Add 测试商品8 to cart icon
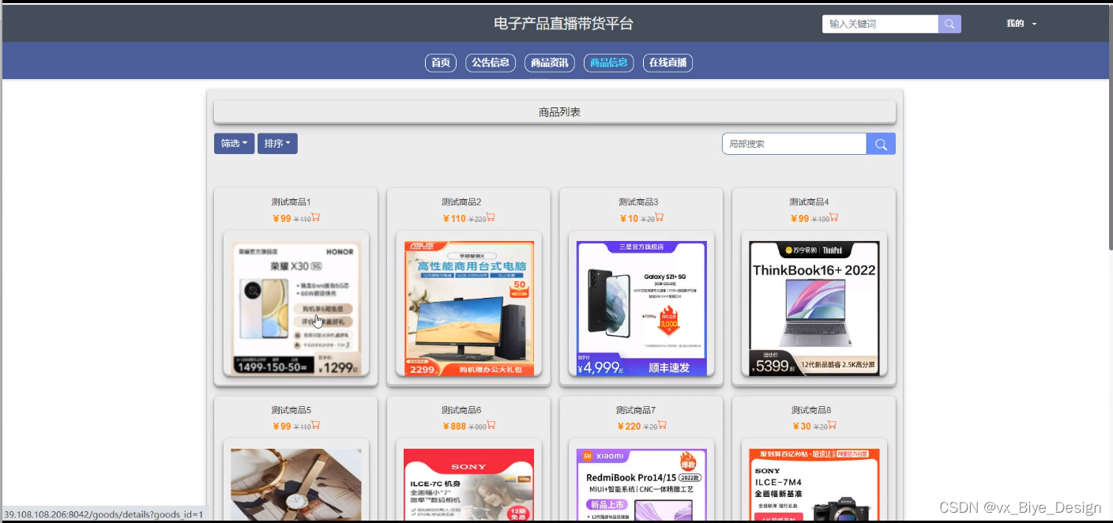This screenshot has width=1113, height=523. 832,426
